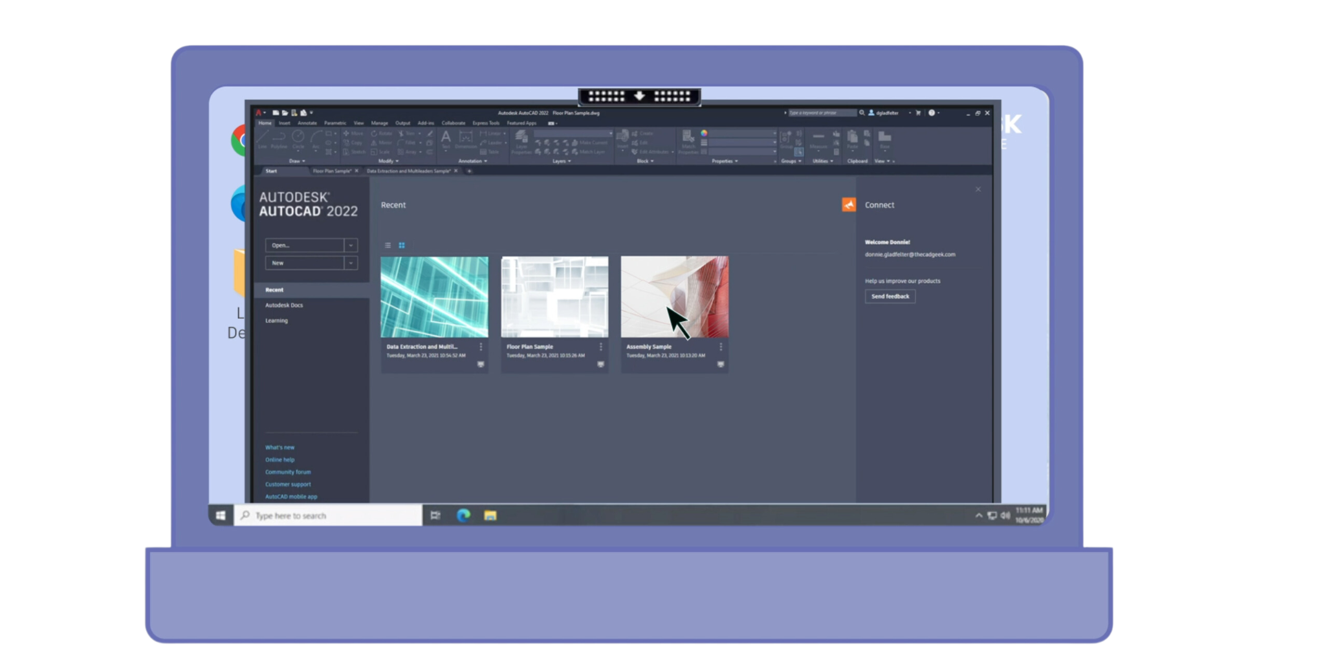Open Layer Properties manager
The height and width of the screenshot is (660, 1325).
point(521,142)
